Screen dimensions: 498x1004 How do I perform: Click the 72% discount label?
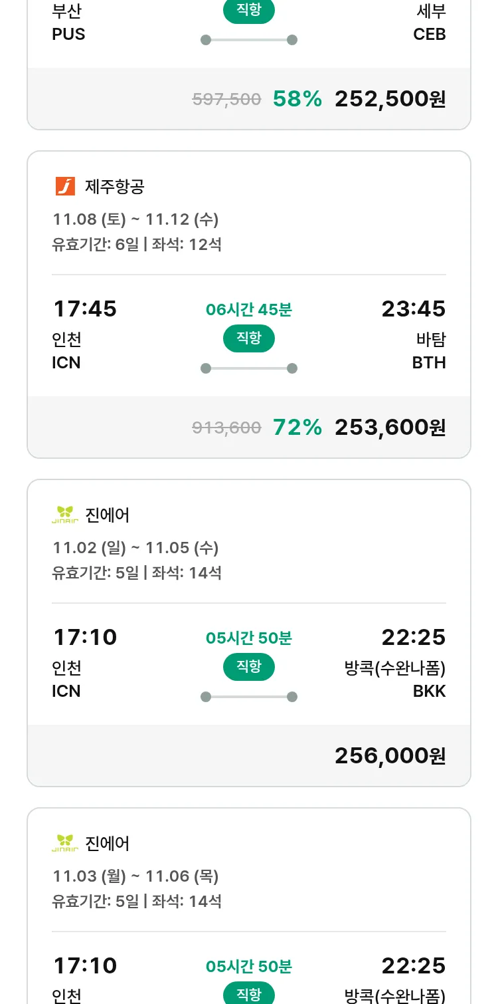click(x=297, y=428)
